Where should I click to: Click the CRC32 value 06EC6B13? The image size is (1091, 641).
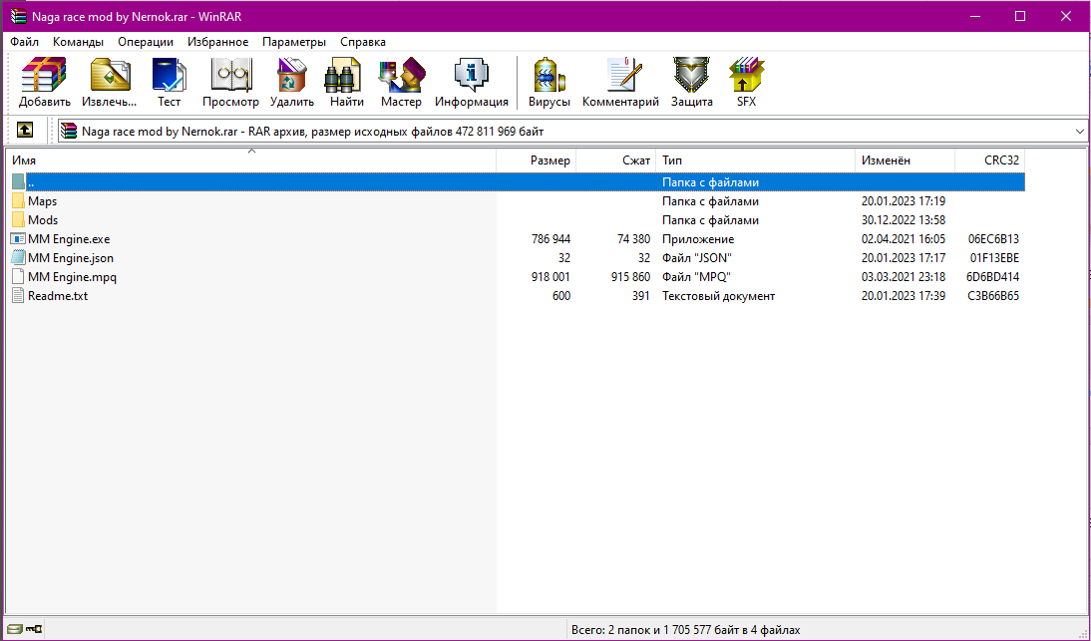993,238
